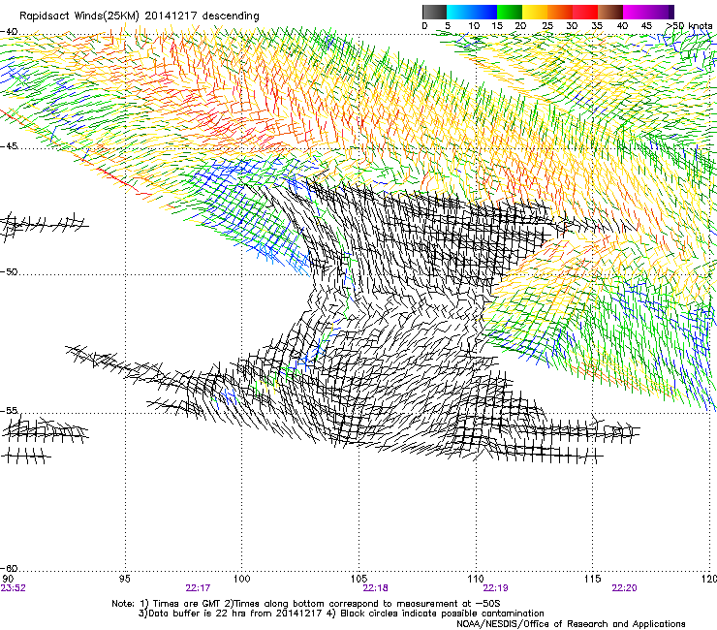The height and width of the screenshot is (630, 717).
Task: Click the purple '23:52' time stamp
Action: pyautogui.click(x=13, y=588)
